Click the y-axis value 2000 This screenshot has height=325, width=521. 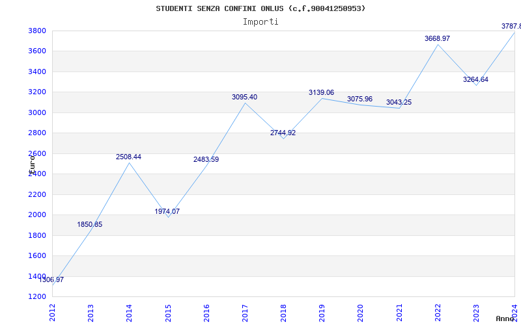[37, 215]
